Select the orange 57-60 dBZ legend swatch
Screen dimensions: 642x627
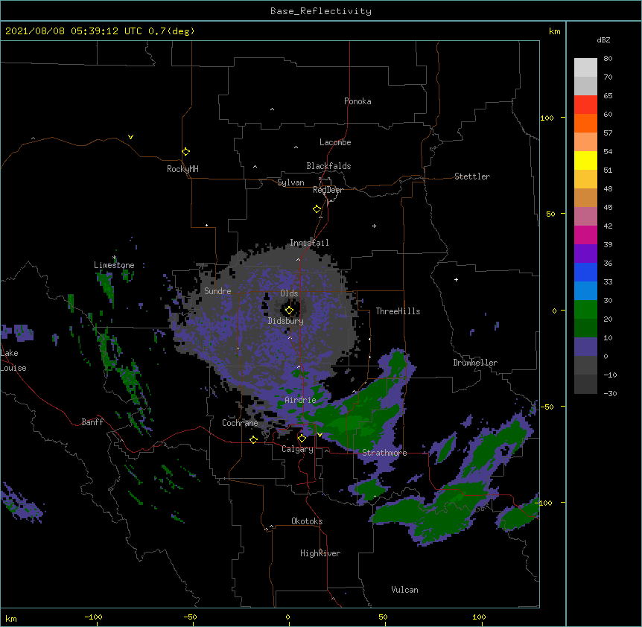[585, 123]
